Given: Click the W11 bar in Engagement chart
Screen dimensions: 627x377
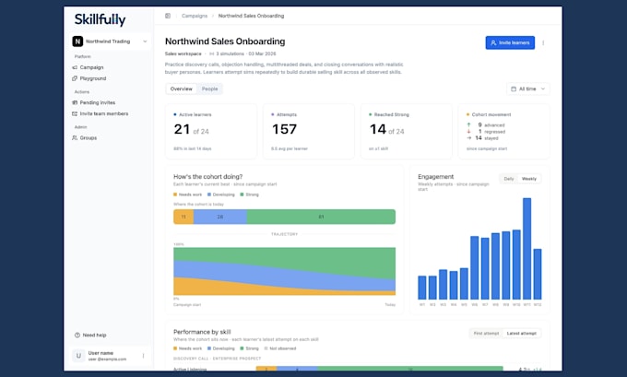Looking at the screenshot, I should point(527,249).
